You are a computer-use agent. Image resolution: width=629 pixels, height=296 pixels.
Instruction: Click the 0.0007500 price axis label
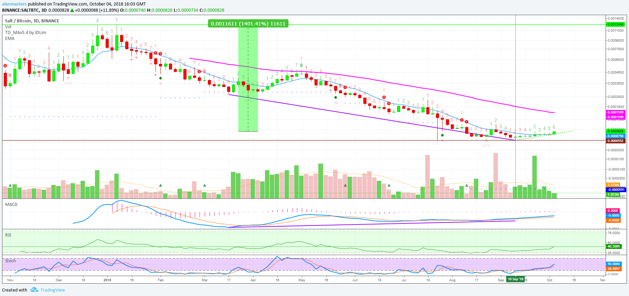pos(616,49)
